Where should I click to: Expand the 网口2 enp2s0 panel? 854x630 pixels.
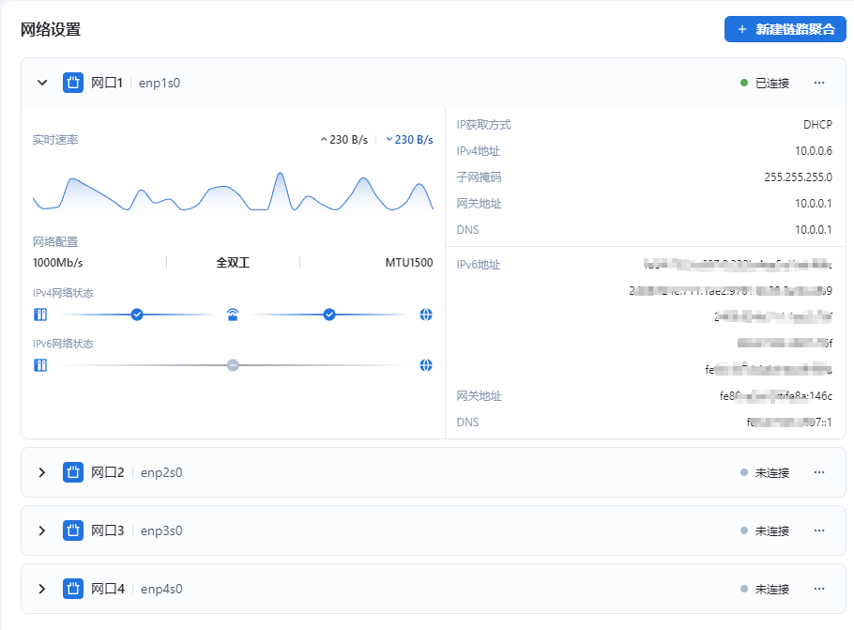tap(42, 472)
